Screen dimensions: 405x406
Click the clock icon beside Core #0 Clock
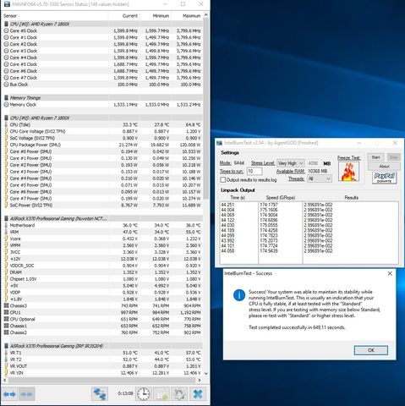[6, 30]
